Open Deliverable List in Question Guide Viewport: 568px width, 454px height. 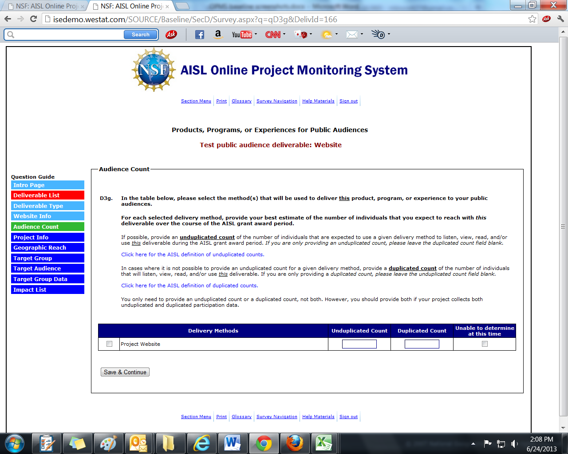coord(47,195)
